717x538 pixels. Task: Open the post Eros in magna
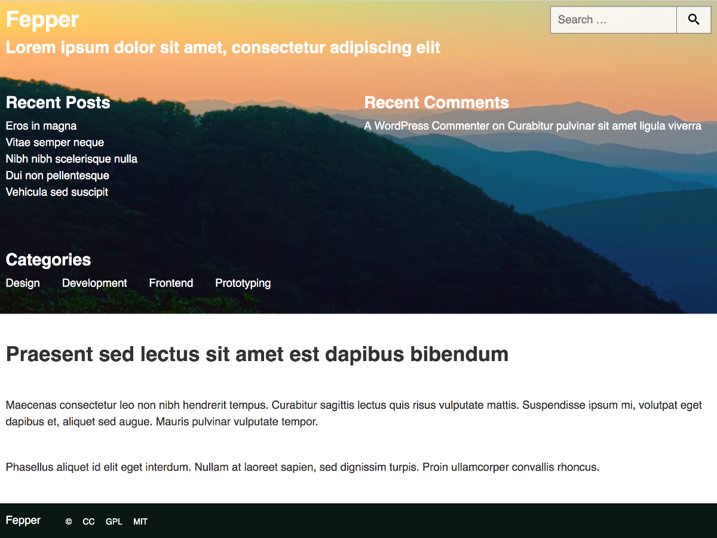click(x=41, y=126)
